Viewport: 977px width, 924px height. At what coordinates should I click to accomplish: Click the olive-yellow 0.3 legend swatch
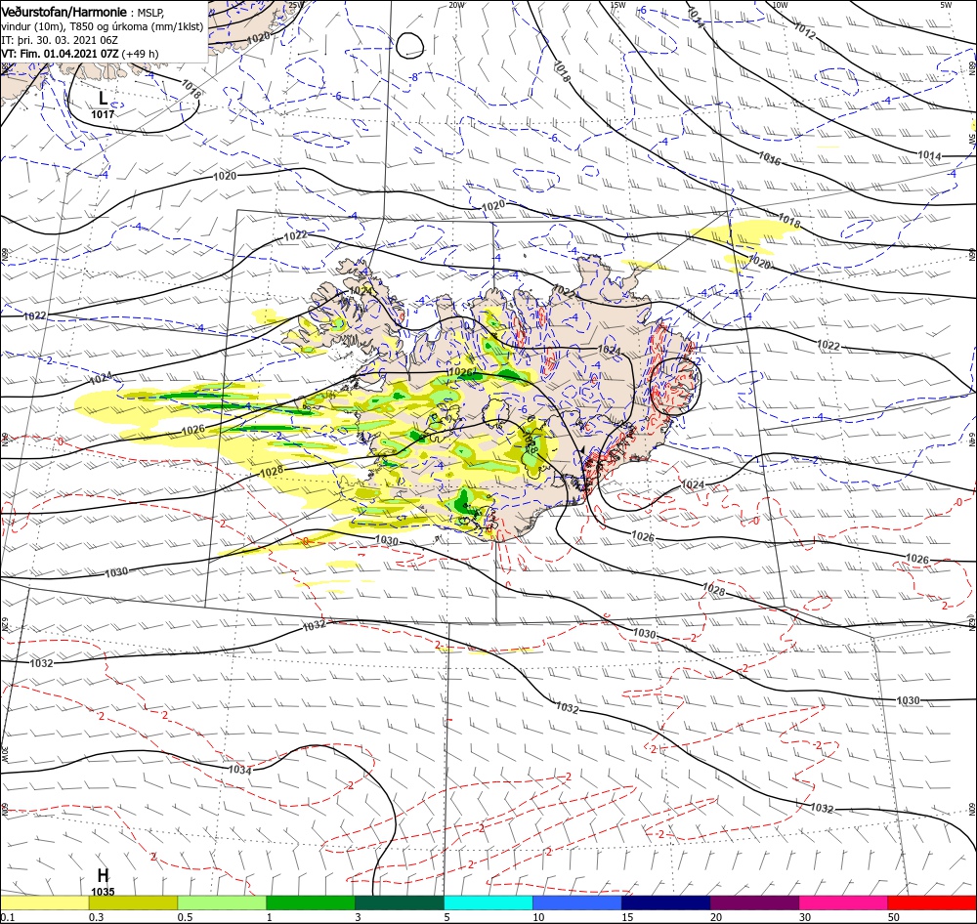[133, 903]
